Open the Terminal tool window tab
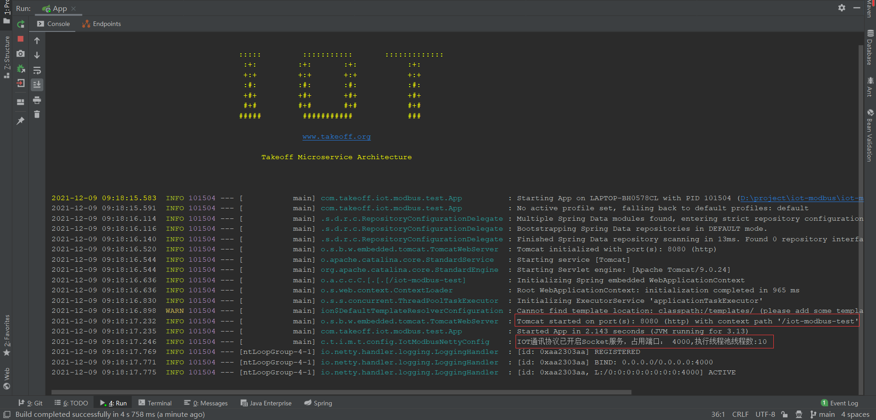The width and height of the screenshot is (876, 420). click(155, 403)
